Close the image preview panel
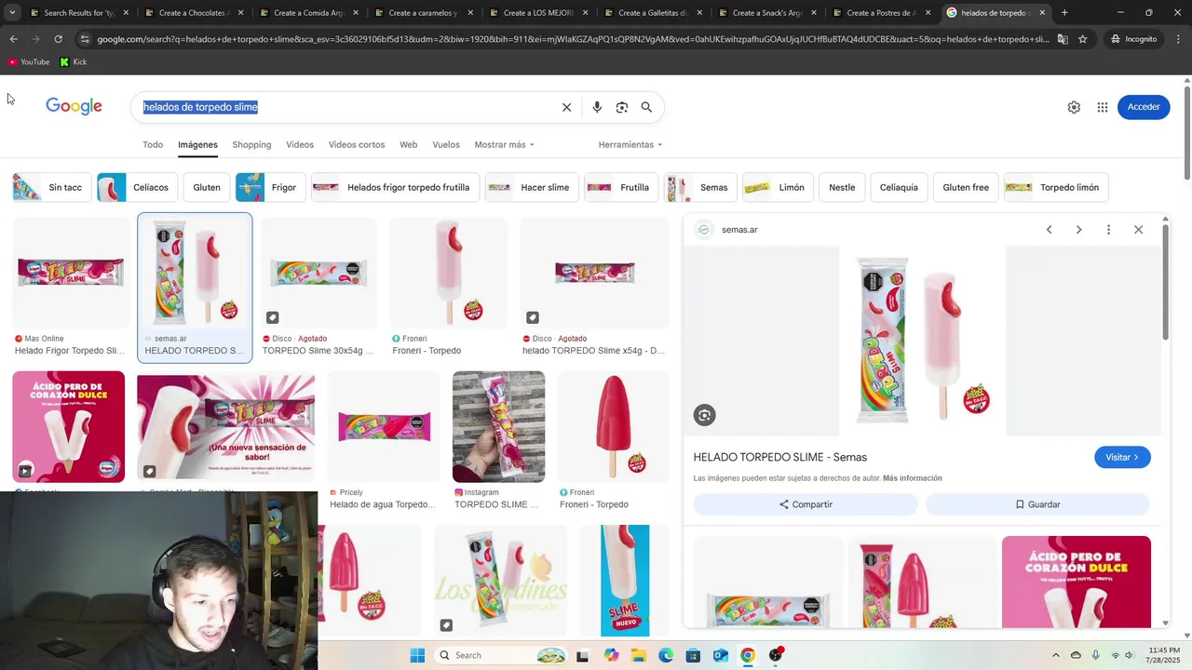Viewport: 1192px width, 670px height. click(1138, 230)
